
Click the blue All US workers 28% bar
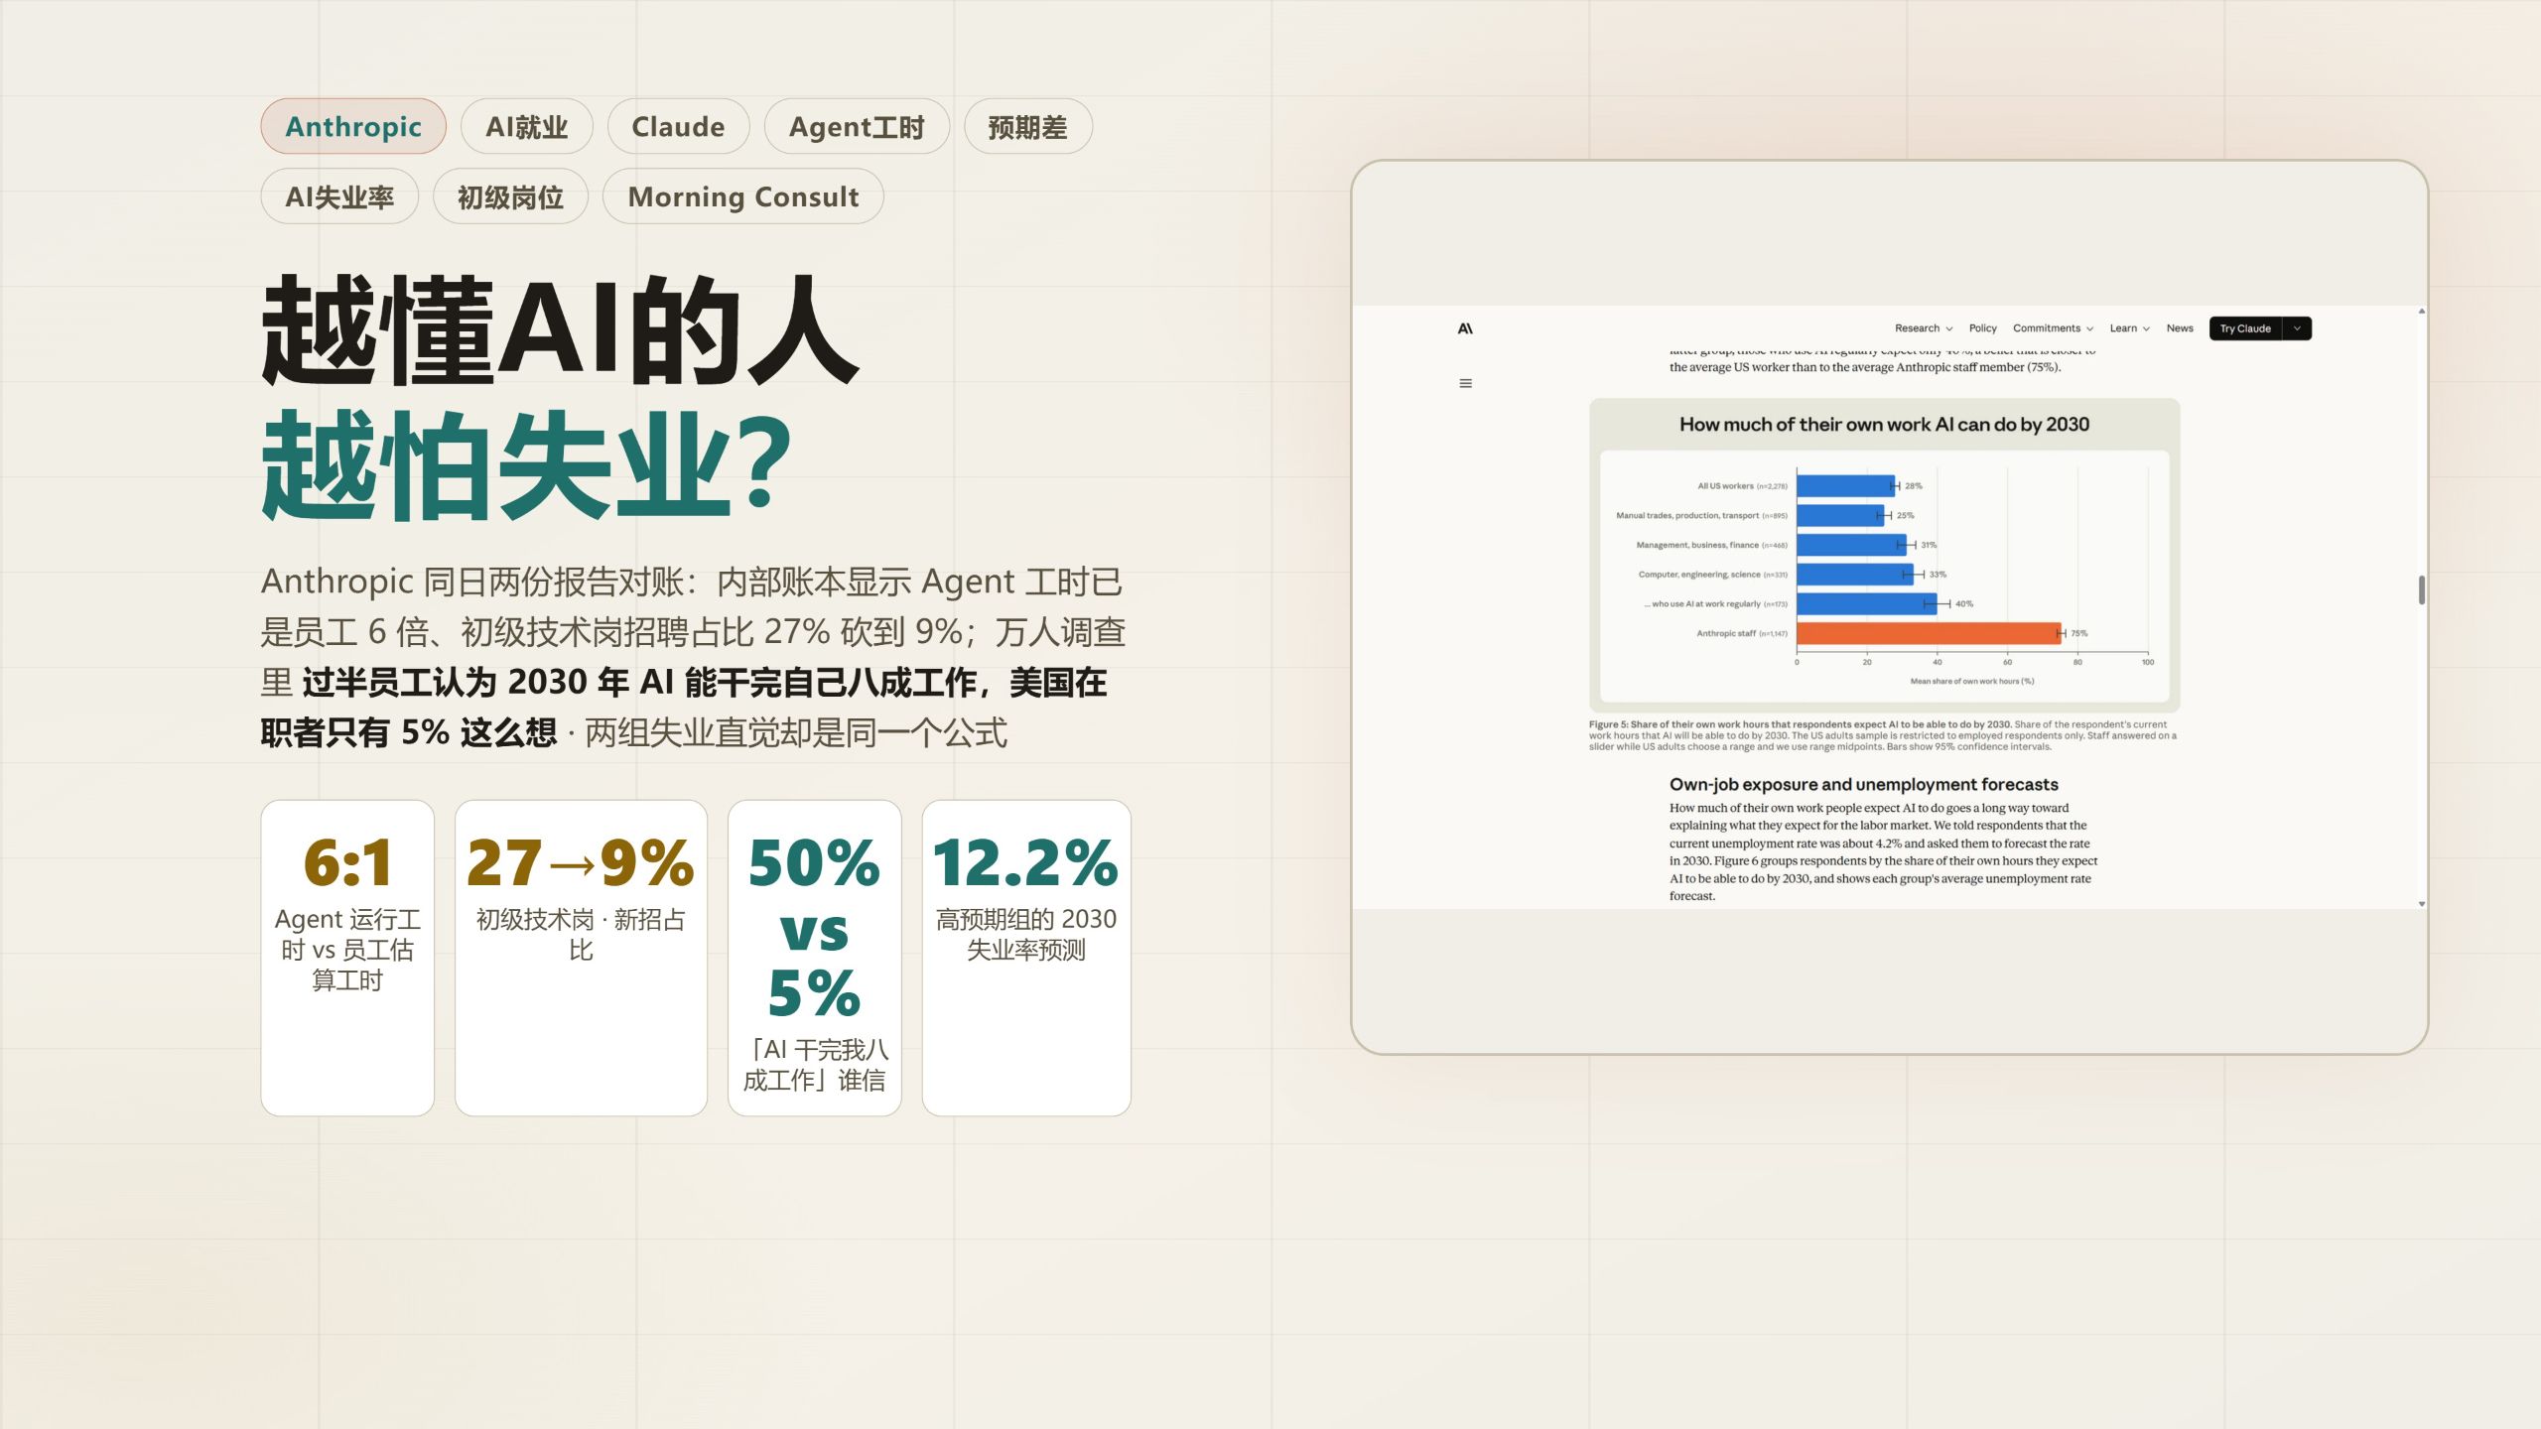click(x=1846, y=486)
